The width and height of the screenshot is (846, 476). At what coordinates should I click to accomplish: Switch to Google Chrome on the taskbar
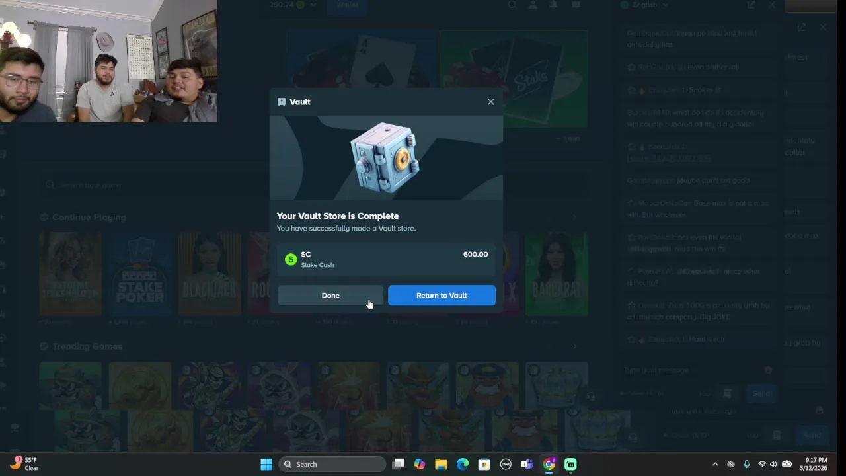click(549, 464)
